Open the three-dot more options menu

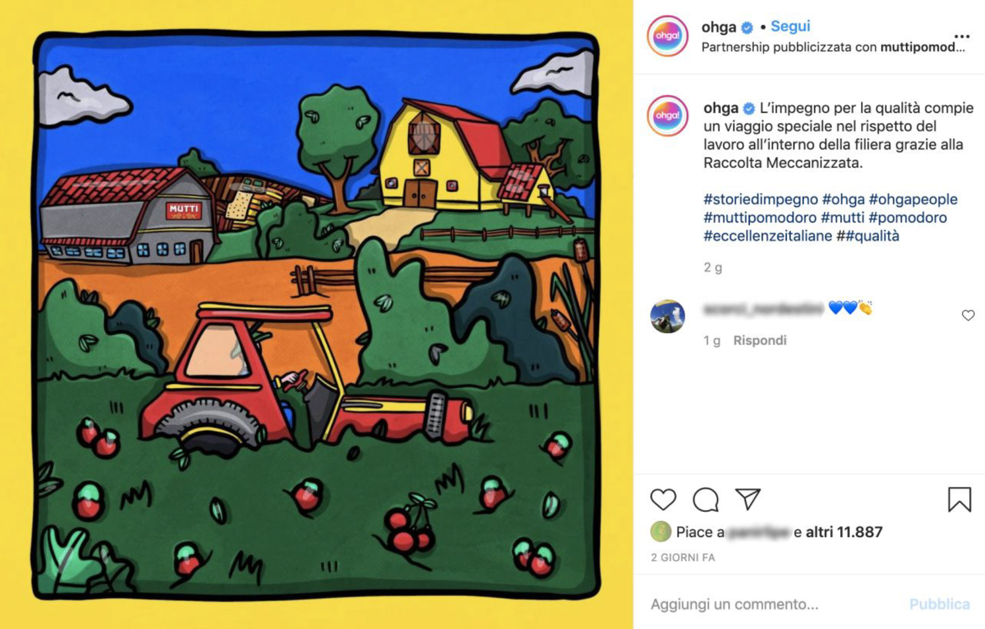click(962, 36)
